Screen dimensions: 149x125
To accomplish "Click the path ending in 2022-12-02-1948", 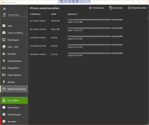I will pos(95,21).
